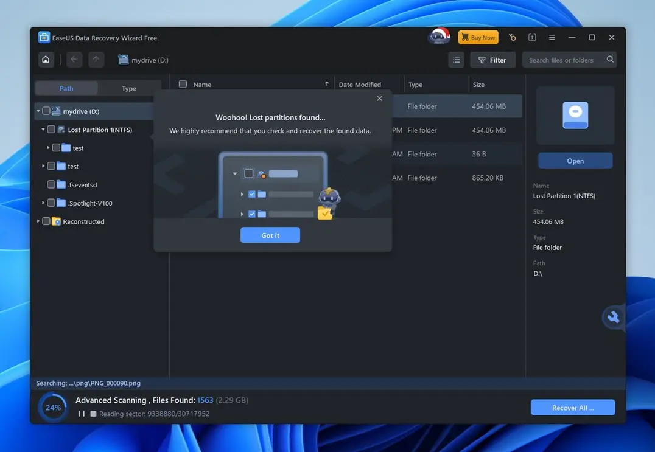Check the Lost Partition 1(NTFS) checkbox

tap(51, 129)
